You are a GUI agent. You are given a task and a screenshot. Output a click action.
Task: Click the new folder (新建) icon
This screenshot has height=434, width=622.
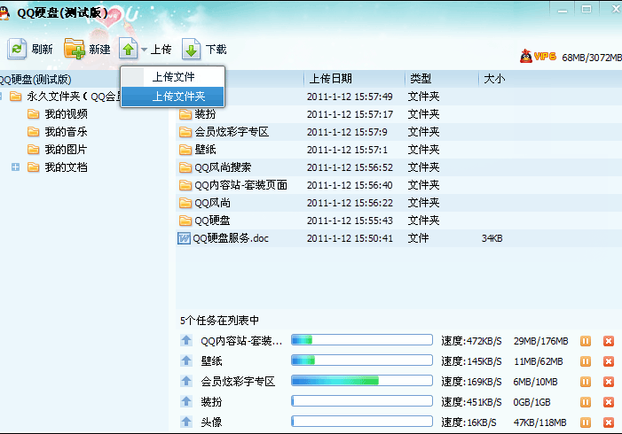pos(75,49)
